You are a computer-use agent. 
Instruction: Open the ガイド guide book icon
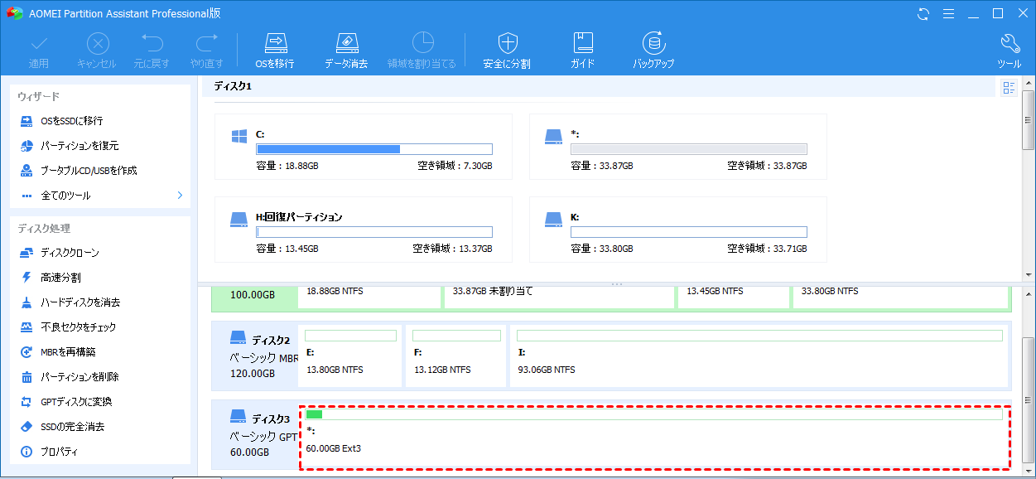coord(583,51)
